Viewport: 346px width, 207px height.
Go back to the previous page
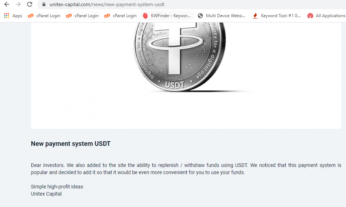click(x=7, y=4)
